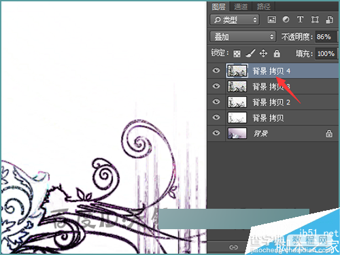The width and height of the screenshot is (340, 255).
Task: Select the shape layer filter icon
Action: tap(315, 20)
